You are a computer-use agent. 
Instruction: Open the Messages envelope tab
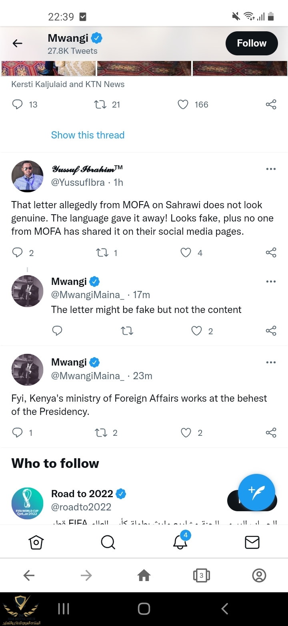tap(252, 543)
